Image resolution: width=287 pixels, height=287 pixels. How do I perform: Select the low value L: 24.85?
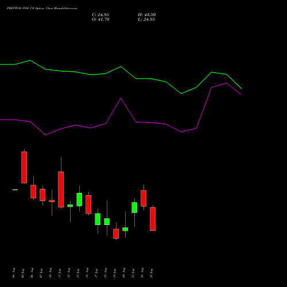(146, 20)
